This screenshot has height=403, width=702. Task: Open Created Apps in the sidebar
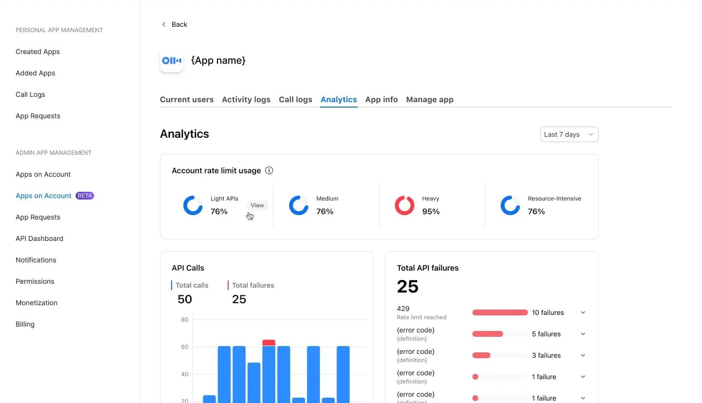tap(38, 52)
